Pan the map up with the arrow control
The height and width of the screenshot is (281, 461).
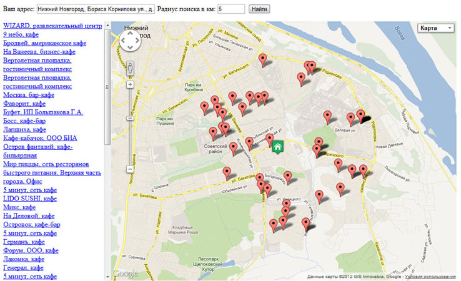[130, 33]
